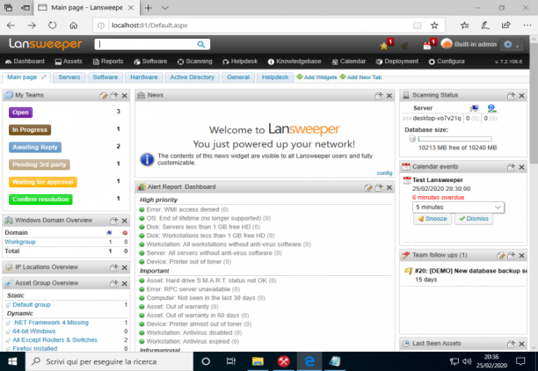The width and height of the screenshot is (538, 371).
Task: Close the Windows Domain Overview widget
Action: point(125,221)
